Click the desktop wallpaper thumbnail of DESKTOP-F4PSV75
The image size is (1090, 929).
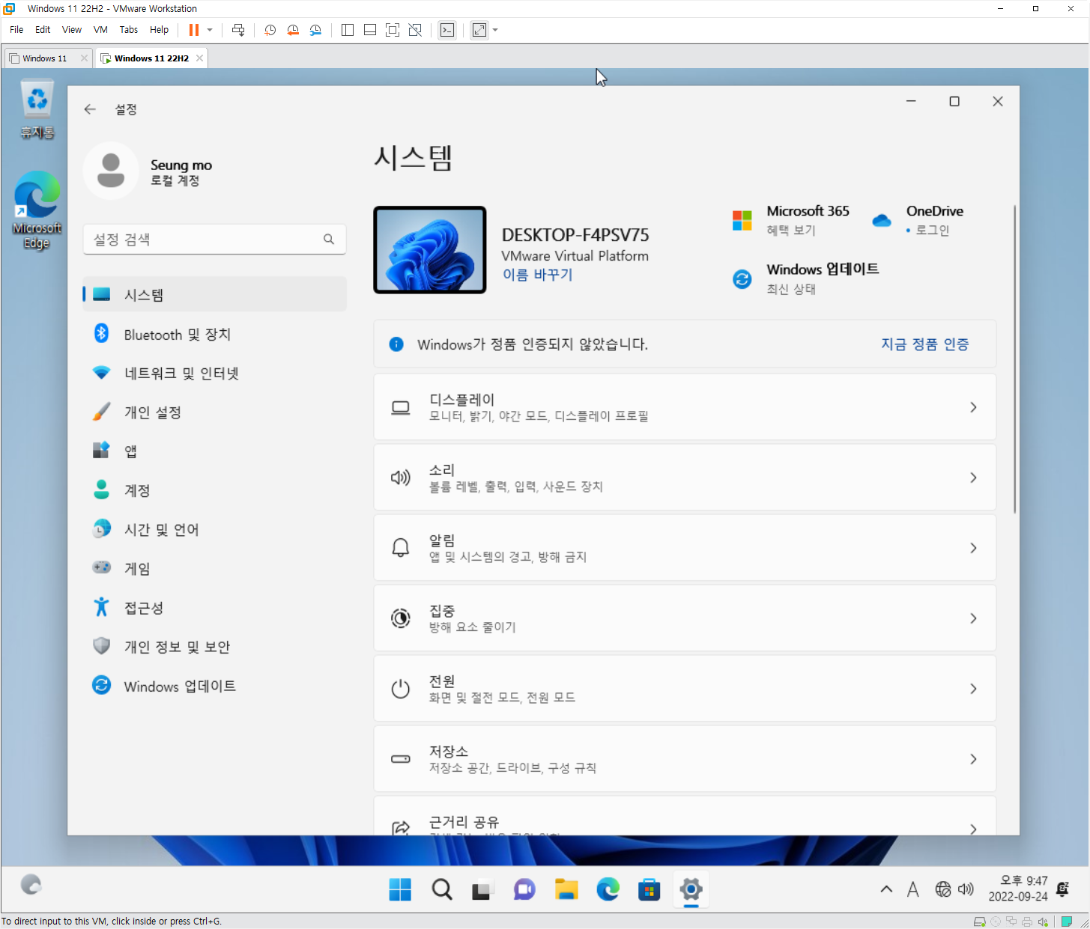pos(430,250)
